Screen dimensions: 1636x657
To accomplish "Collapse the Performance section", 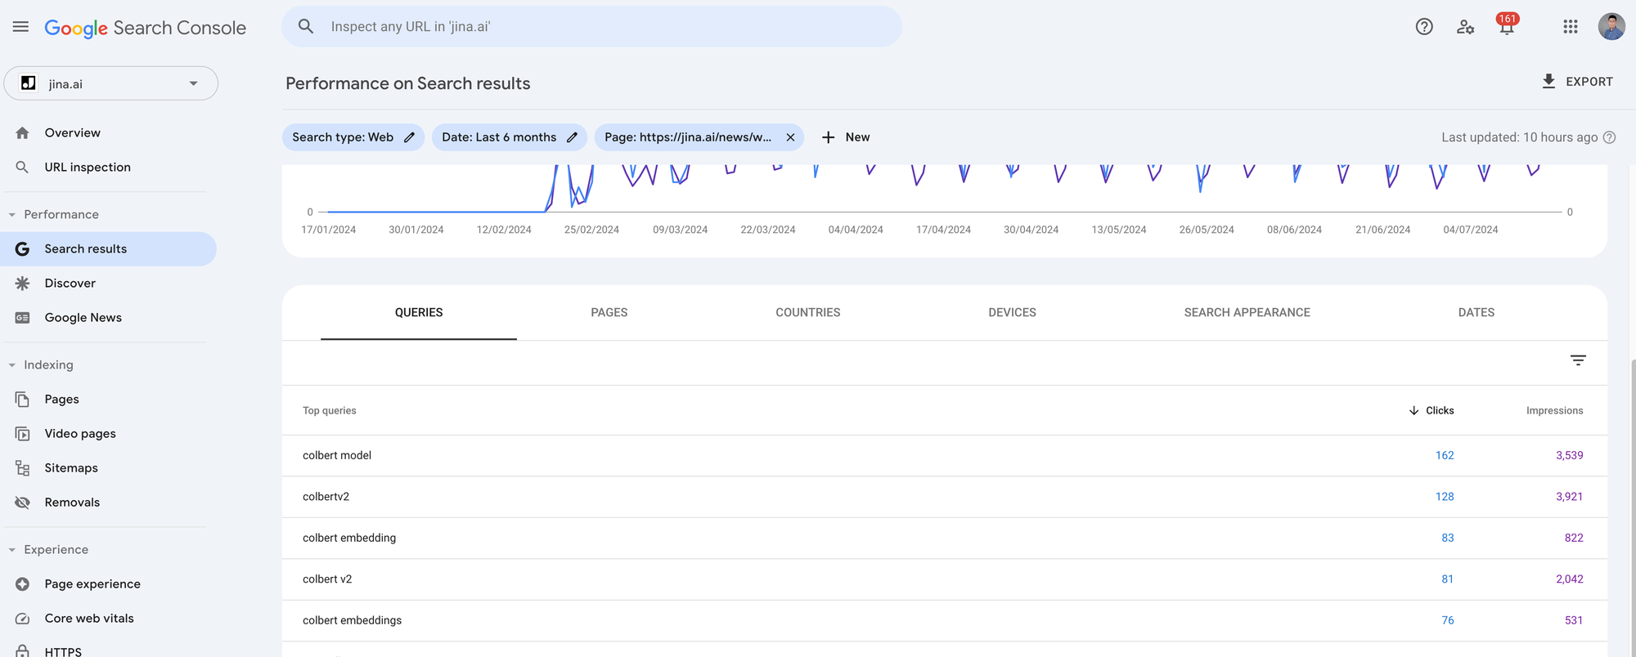I will pyautogui.click(x=54, y=214).
